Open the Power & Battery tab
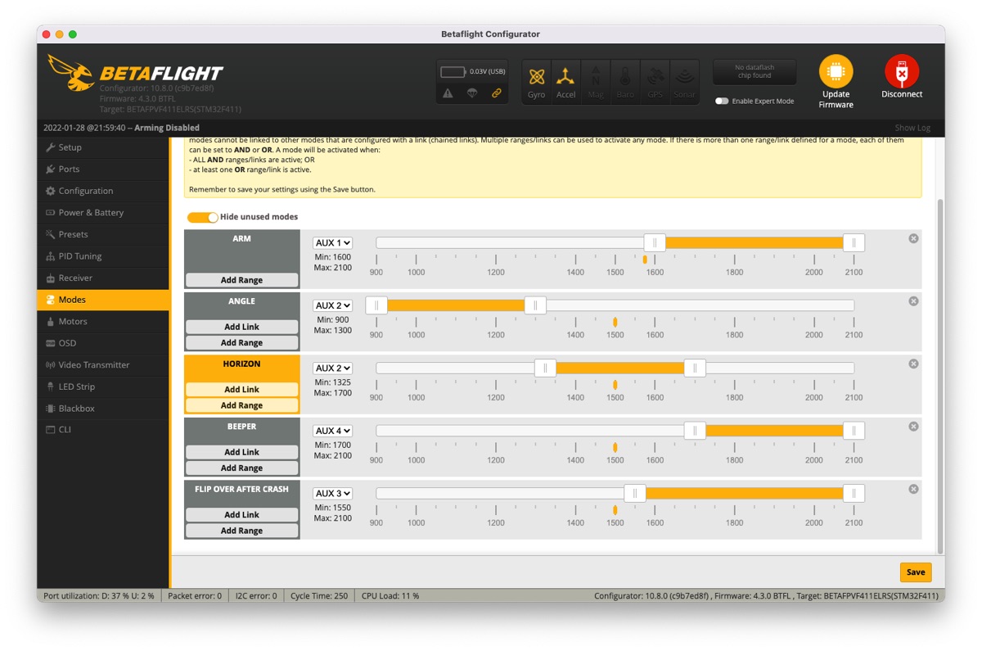Viewport: 982px width, 651px height. pyautogui.click(x=103, y=212)
